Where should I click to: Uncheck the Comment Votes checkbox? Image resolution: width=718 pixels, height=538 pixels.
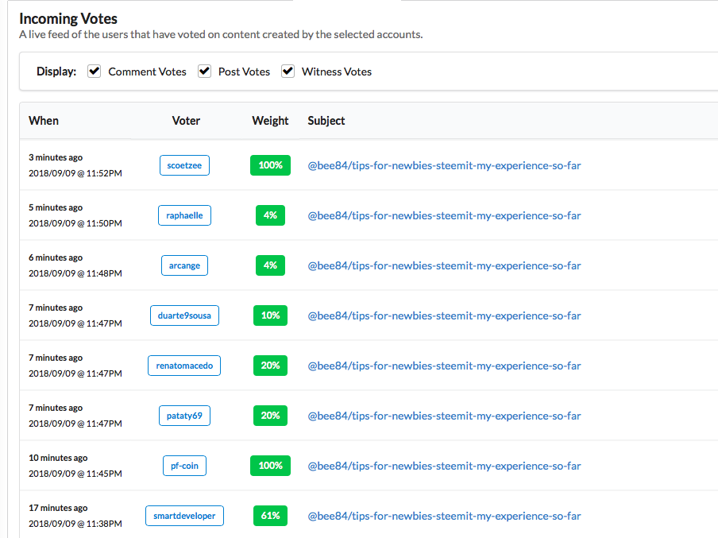95,72
